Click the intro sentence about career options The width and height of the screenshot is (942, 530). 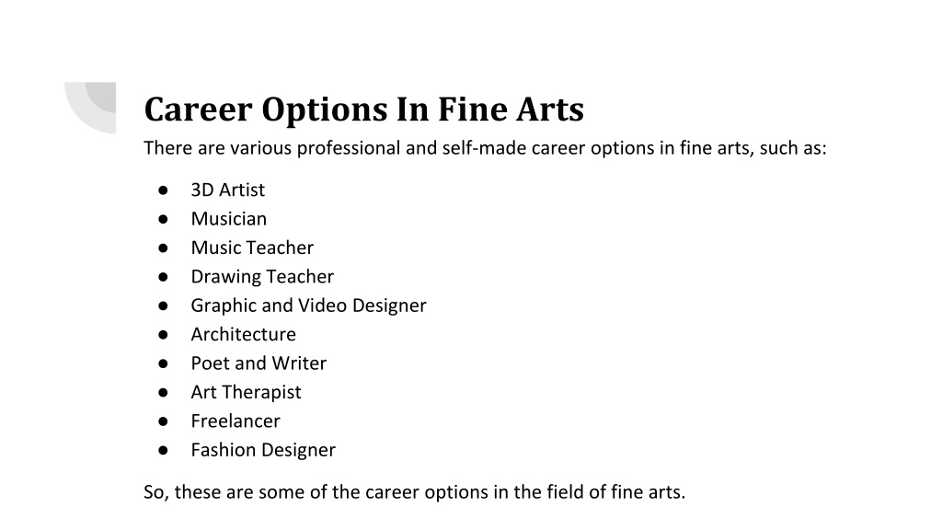pyautogui.click(x=485, y=148)
